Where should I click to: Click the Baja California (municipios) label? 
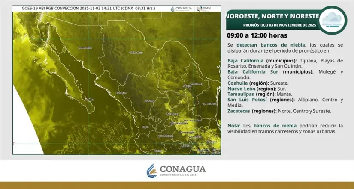[x=263, y=61]
